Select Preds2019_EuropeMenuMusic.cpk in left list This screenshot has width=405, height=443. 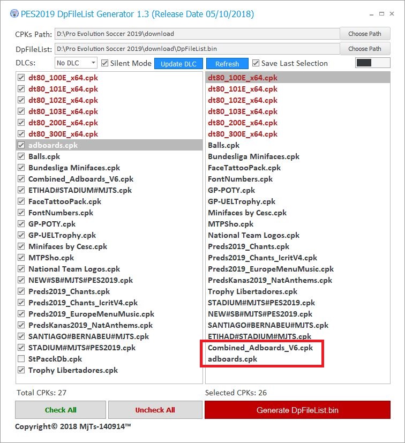91,314
